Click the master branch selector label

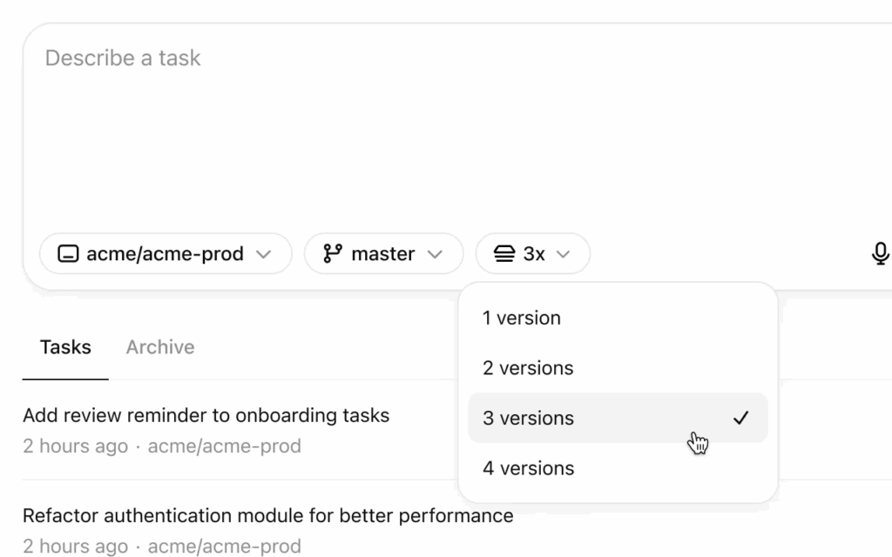[383, 253]
